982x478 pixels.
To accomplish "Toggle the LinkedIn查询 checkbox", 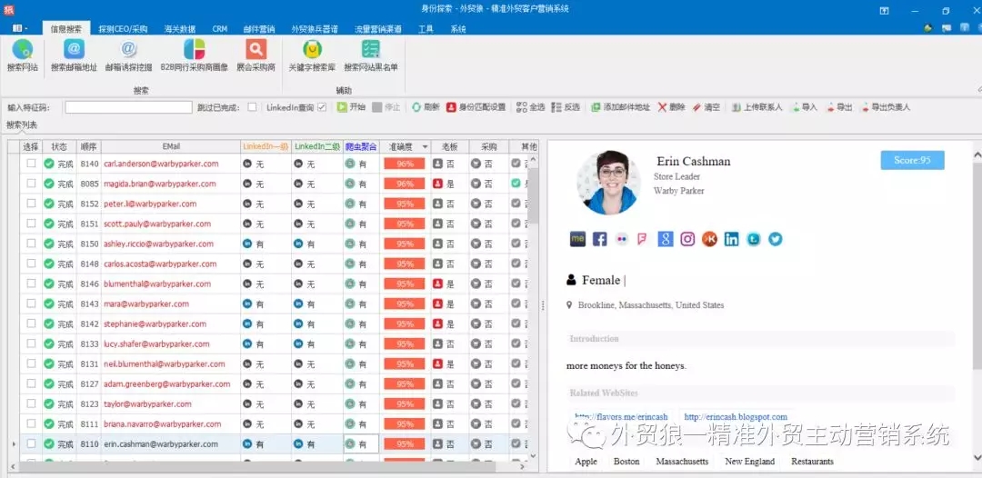I will pyautogui.click(x=322, y=107).
